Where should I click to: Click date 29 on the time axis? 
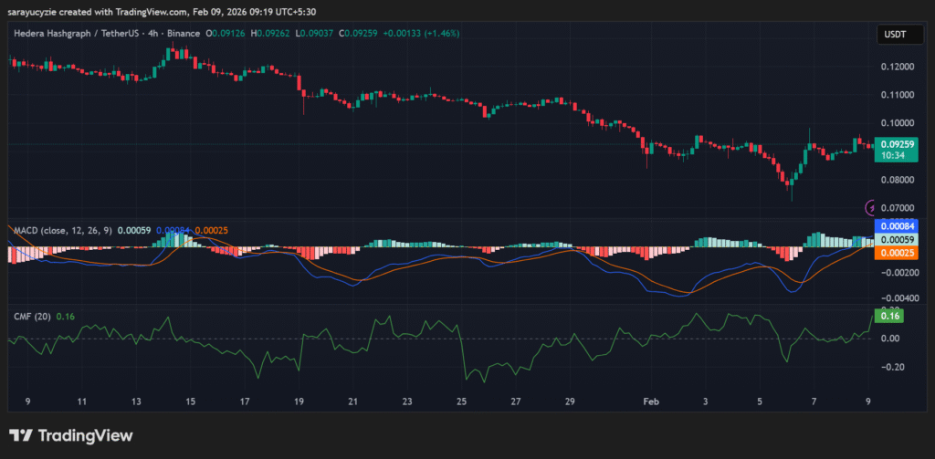[x=569, y=401]
